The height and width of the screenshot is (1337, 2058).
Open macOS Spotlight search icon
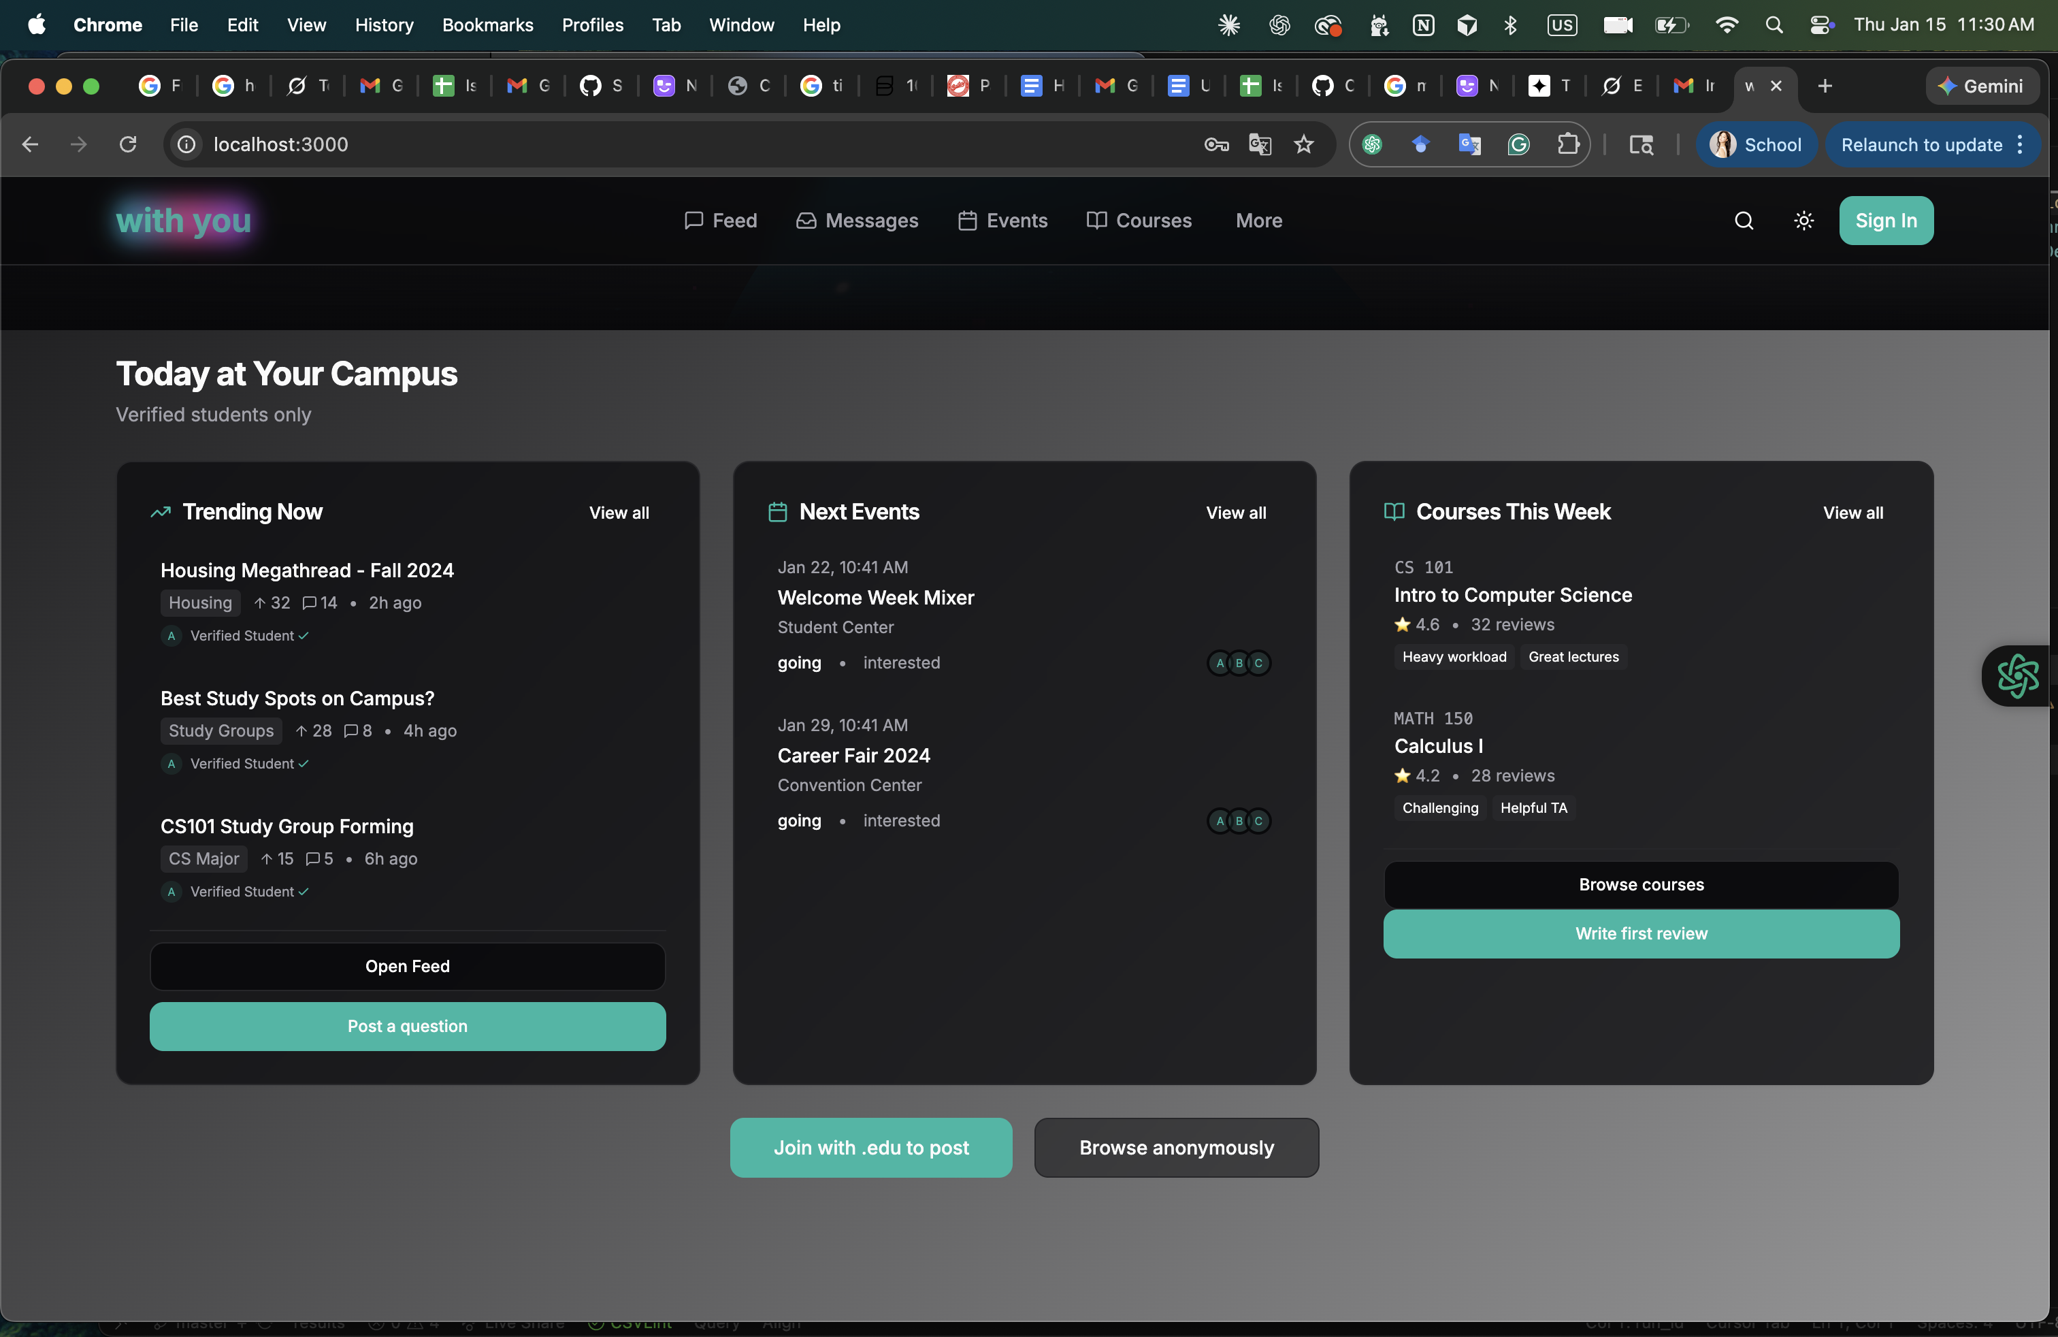pos(1774,25)
